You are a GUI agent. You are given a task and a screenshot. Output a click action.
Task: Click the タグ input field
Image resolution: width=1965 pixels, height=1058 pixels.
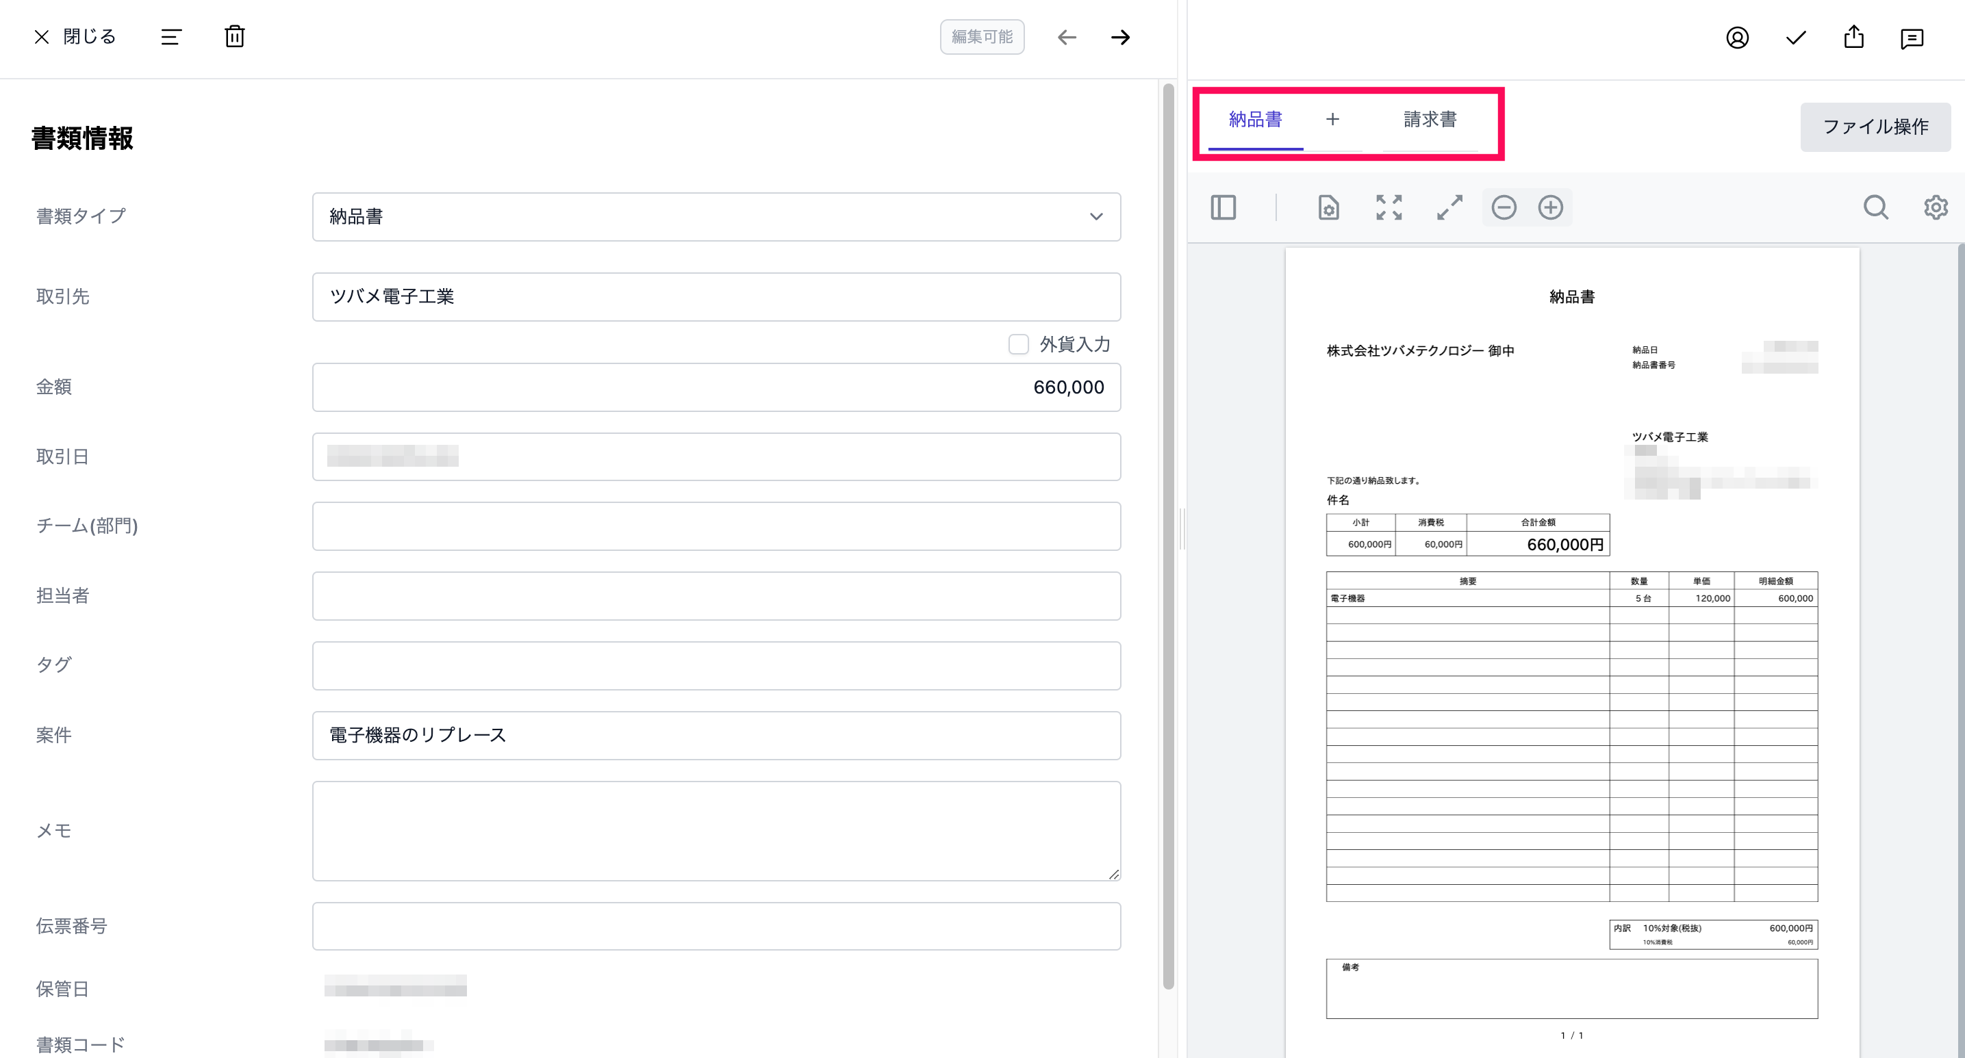tap(716, 665)
